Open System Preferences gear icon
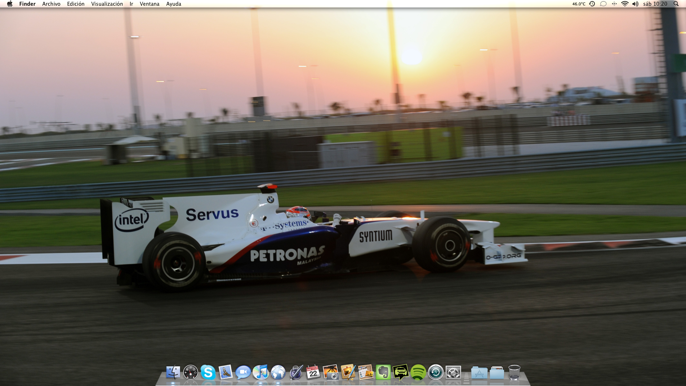The width and height of the screenshot is (686, 386). [453, 372]
